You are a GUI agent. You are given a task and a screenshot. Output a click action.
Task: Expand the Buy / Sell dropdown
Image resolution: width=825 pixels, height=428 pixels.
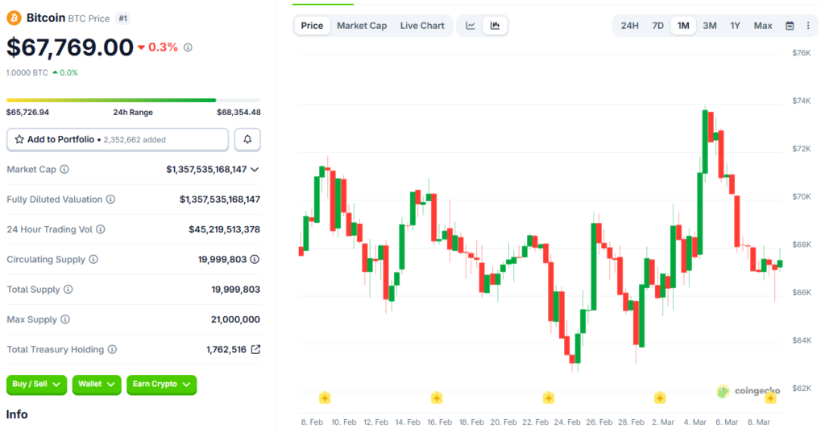[36, 385]
